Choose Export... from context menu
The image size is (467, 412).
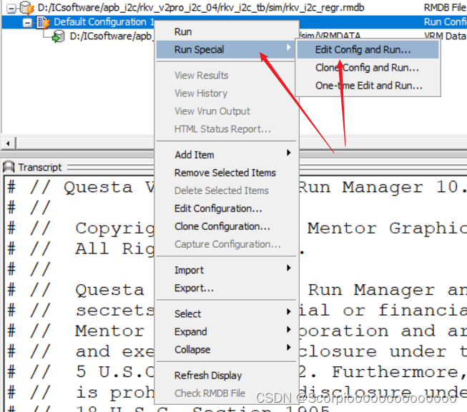[225, 288]
